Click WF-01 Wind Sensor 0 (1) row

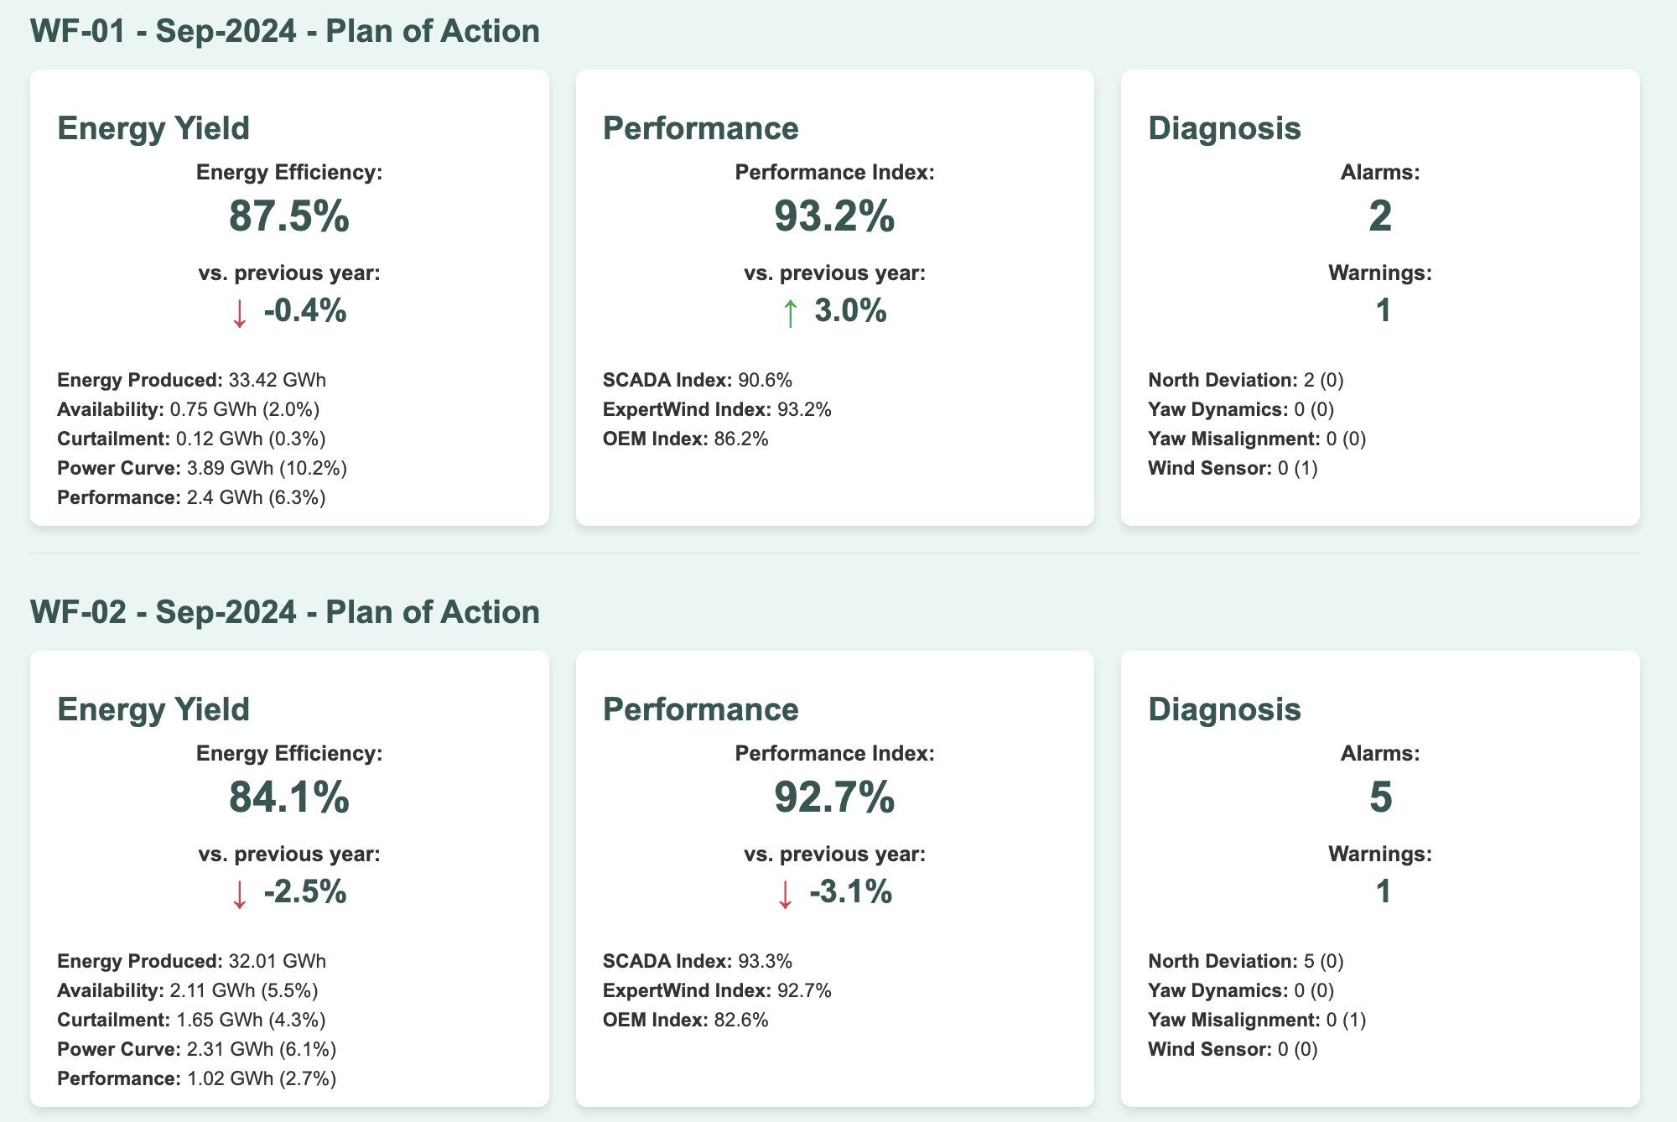click(1233, 468)
